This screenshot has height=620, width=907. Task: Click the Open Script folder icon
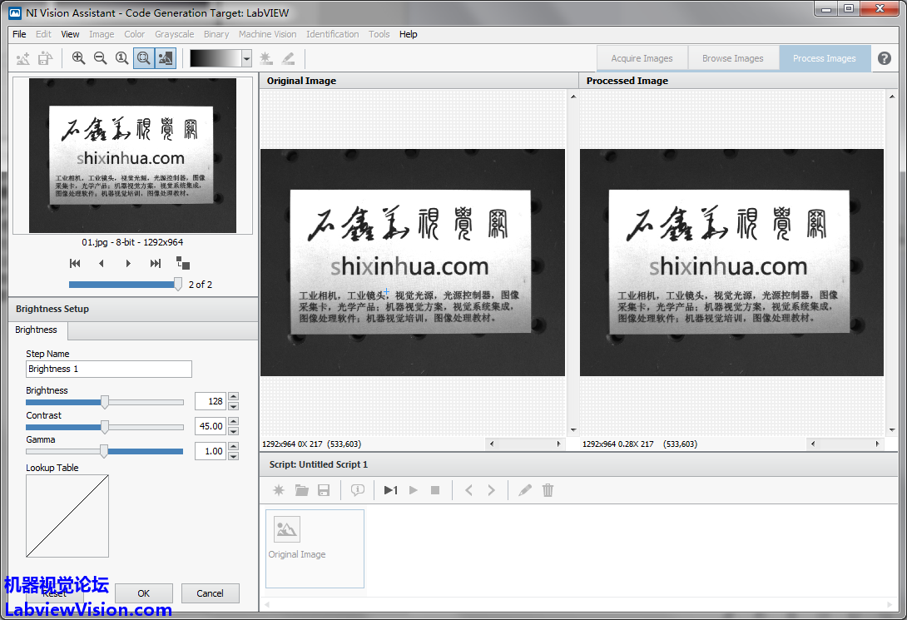point(301,490)
